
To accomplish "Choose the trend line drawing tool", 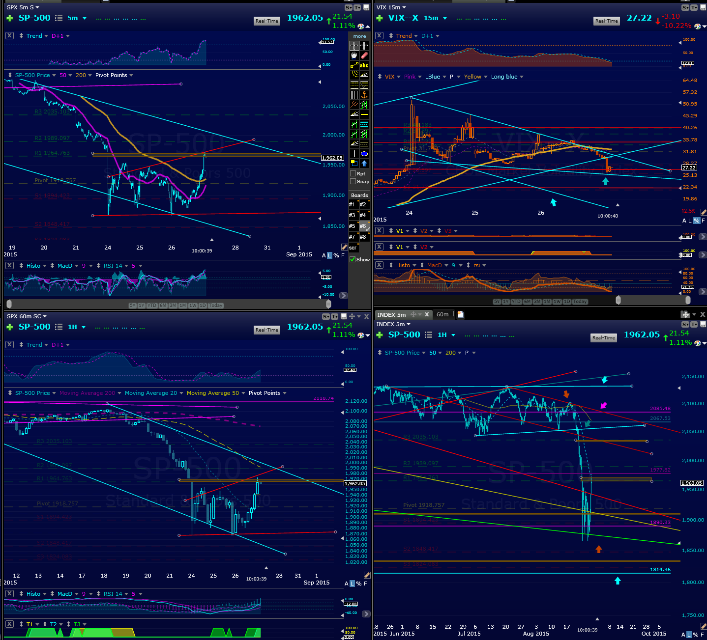I will click(x=354, y=65).
